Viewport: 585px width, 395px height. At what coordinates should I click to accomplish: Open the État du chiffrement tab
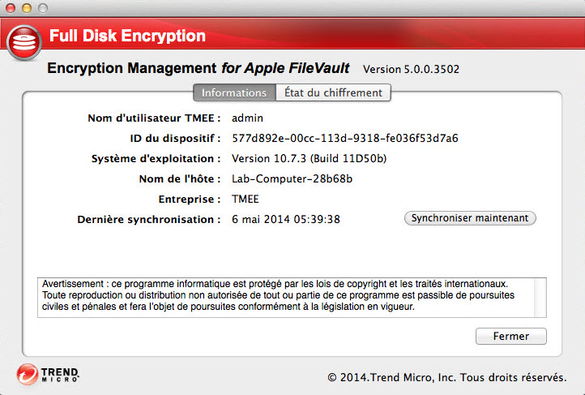point(333,92)
